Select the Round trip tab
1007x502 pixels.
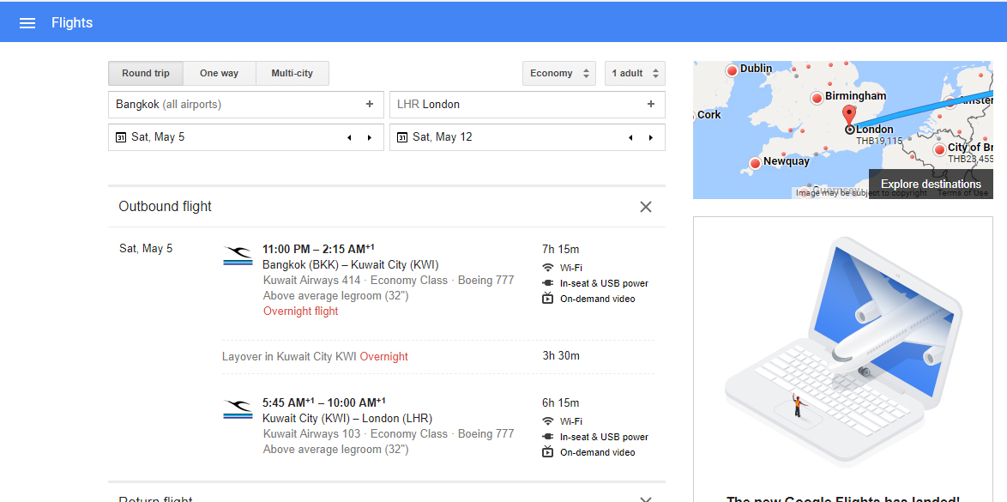pos(146,73)
